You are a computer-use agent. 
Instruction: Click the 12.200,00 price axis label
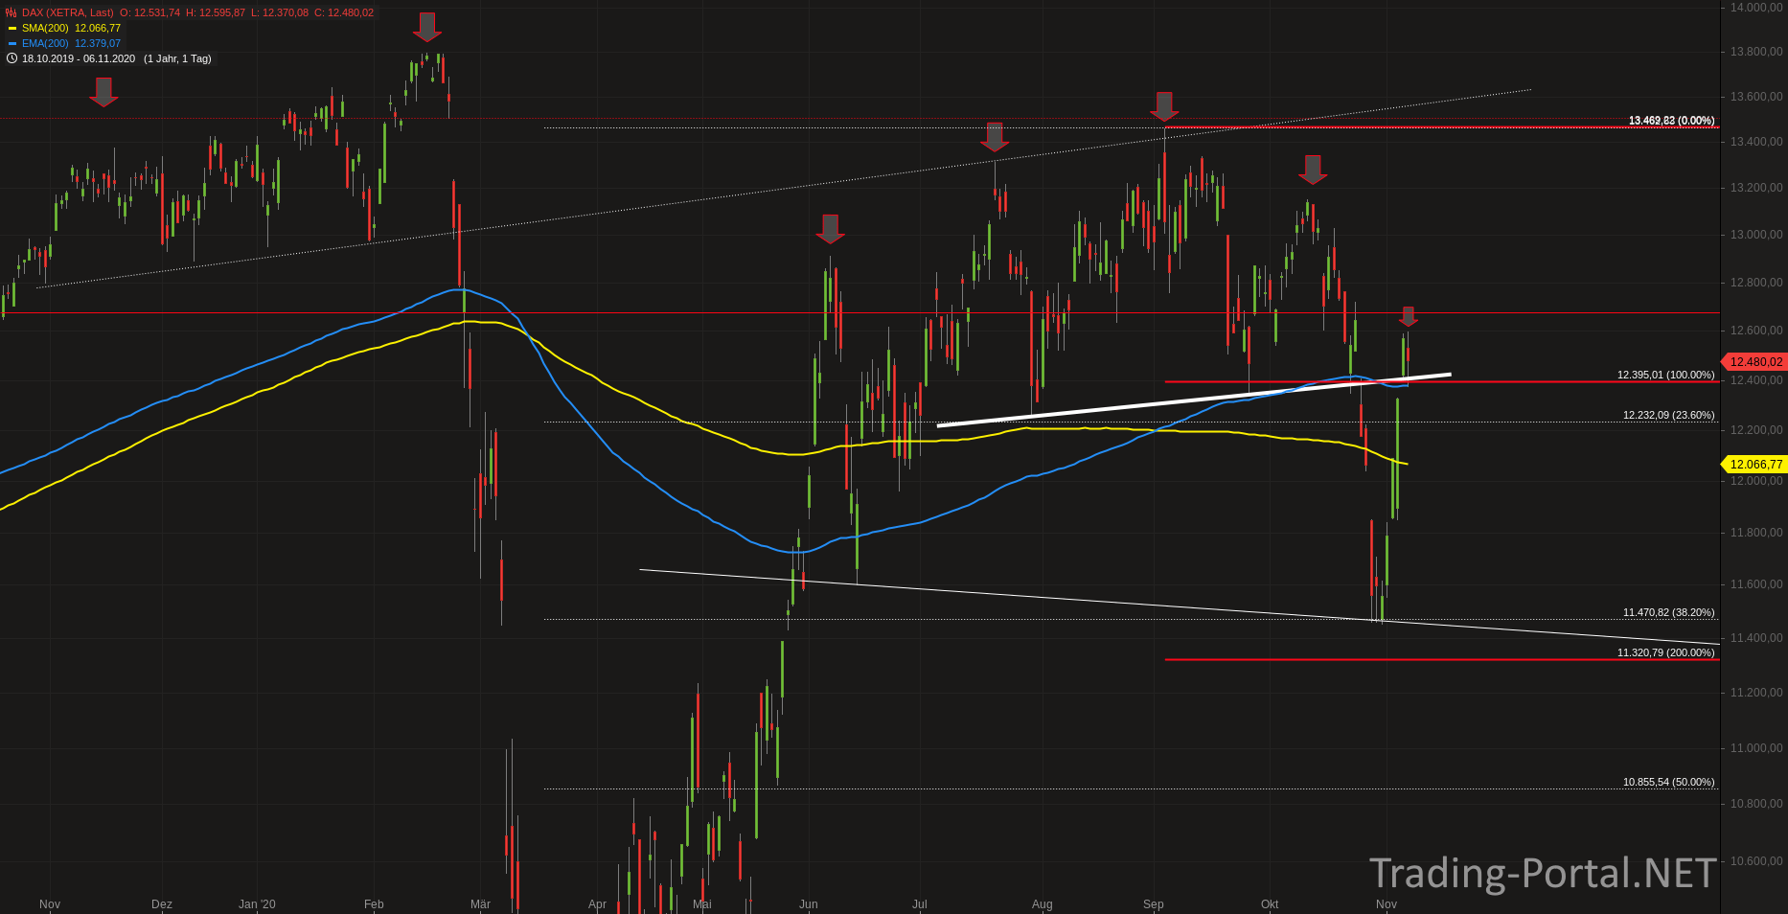[1756, 430]
